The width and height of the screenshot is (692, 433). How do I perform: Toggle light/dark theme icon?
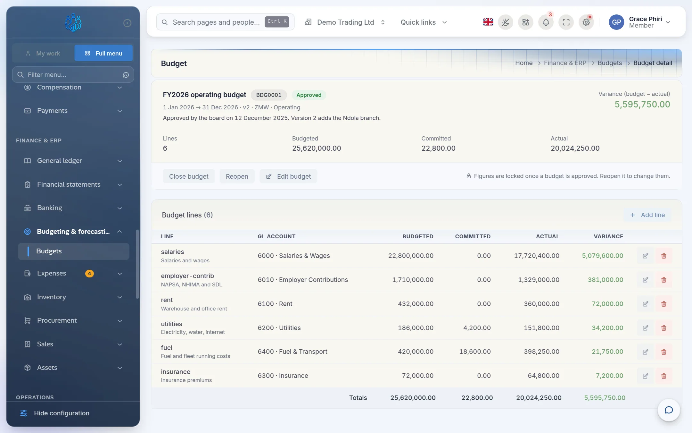tap(506, 22)
